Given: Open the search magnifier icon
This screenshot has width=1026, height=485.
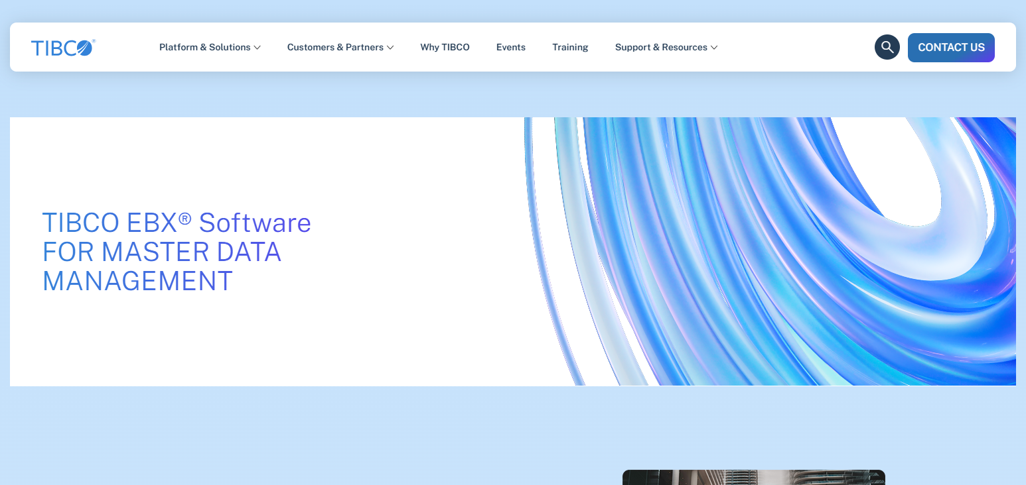Looking at the screenshot, I should [x=887, y=47].
